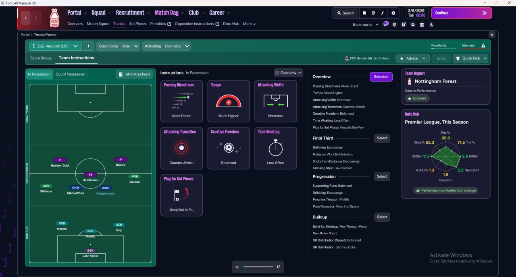Click Select button for Final Third
Image resolution: width=516 pixels, height=277 pixels.
tap(382, 138)
